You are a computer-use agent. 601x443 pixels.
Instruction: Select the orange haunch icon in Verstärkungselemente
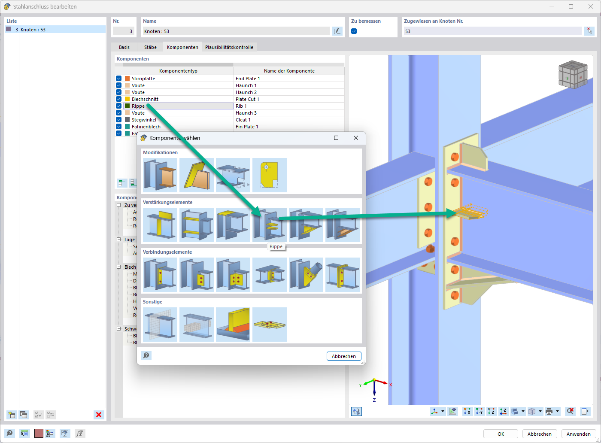343,225
